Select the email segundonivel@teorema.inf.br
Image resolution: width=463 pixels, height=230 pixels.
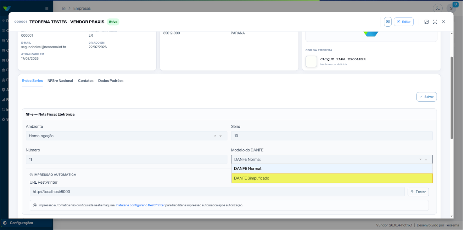(x=44, y=47)
